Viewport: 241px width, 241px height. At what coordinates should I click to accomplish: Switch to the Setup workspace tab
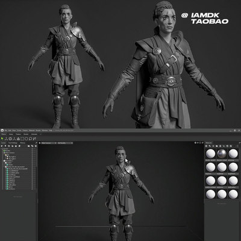pyautogui.click(x=11, y=134)
